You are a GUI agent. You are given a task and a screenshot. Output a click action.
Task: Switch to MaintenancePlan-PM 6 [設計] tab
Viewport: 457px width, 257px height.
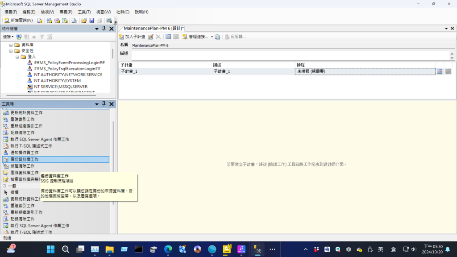click(154, 29)
